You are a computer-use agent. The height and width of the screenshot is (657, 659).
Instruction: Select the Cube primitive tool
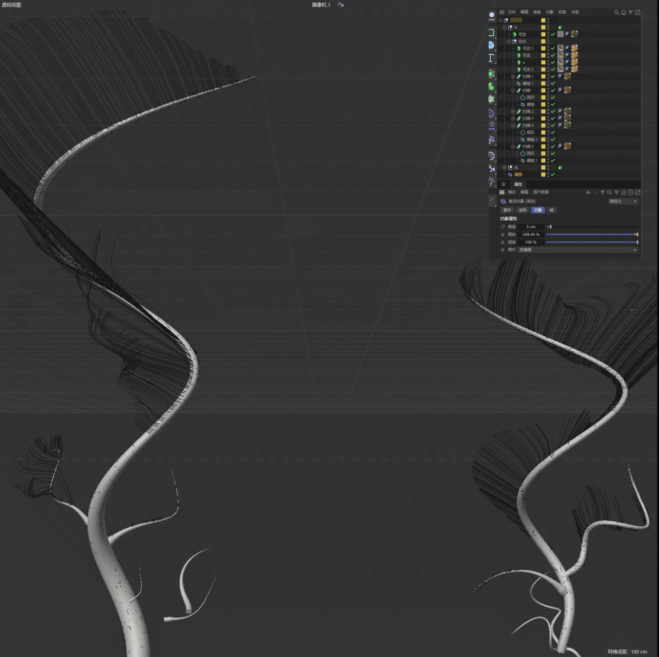[491, 45]
